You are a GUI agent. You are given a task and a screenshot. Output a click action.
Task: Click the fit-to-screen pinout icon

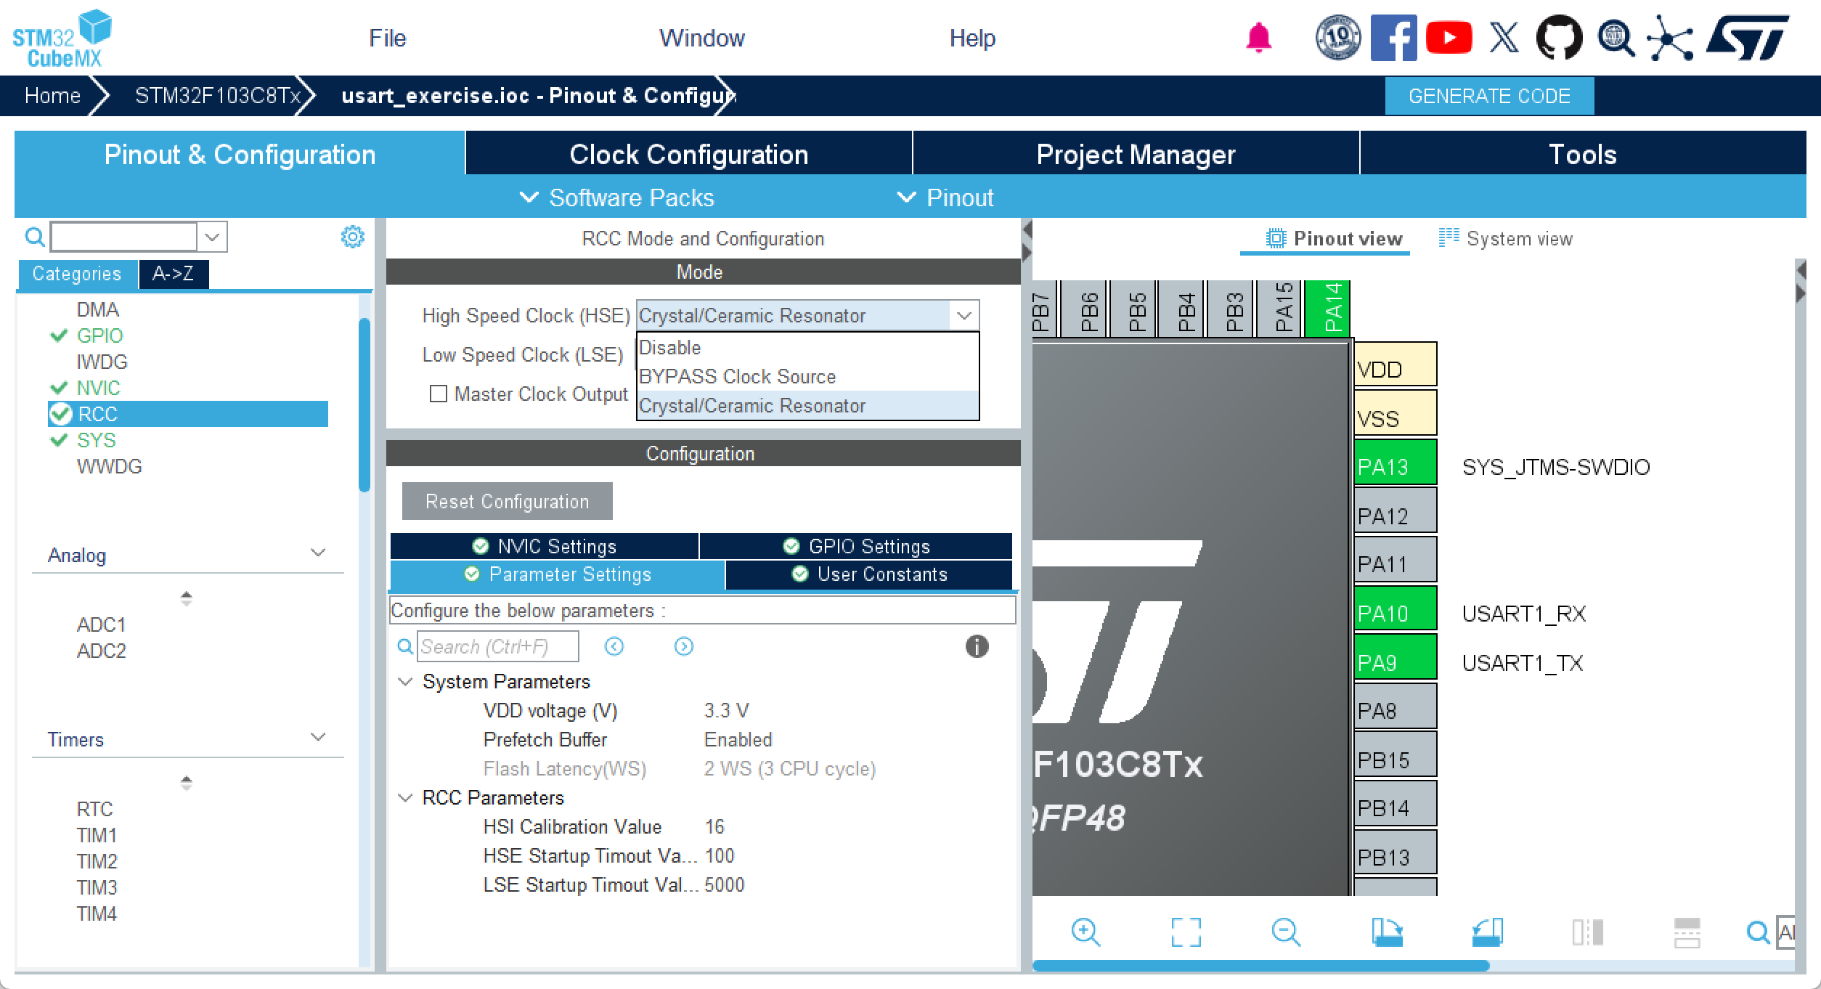pos(1186,932)
